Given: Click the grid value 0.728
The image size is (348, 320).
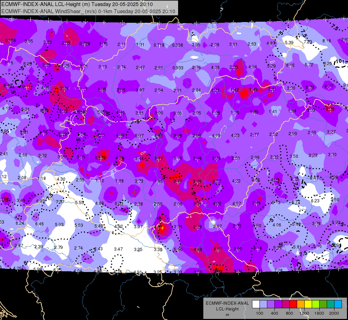Looking at the screenshot, I should [x=85, y=44].
